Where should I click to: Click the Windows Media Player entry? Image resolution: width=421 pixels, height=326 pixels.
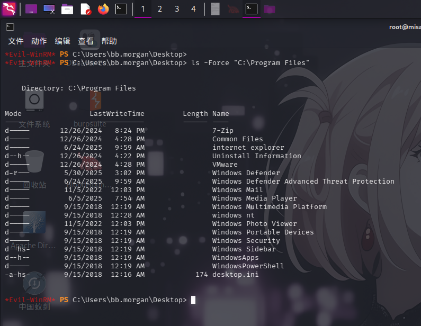coord(255,198)
